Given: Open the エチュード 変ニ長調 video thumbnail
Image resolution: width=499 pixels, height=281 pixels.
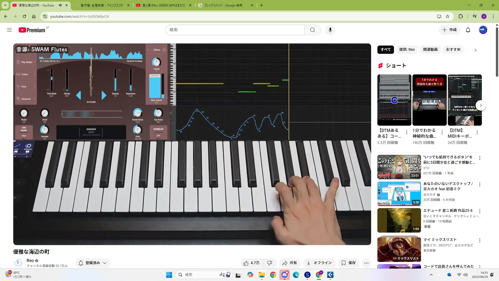Looking at the screenshot, I should coord(399,220).
